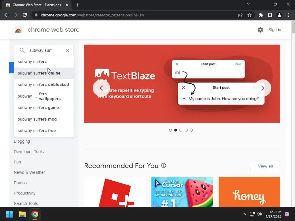This screenshot has width=295, height=221.
Task: Sign in to the web store
Action: 275,30
